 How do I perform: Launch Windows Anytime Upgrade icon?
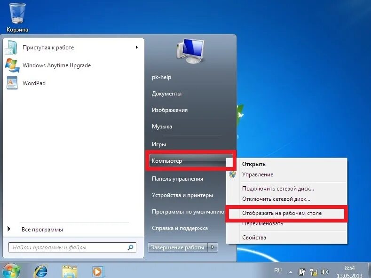[12, 65]
